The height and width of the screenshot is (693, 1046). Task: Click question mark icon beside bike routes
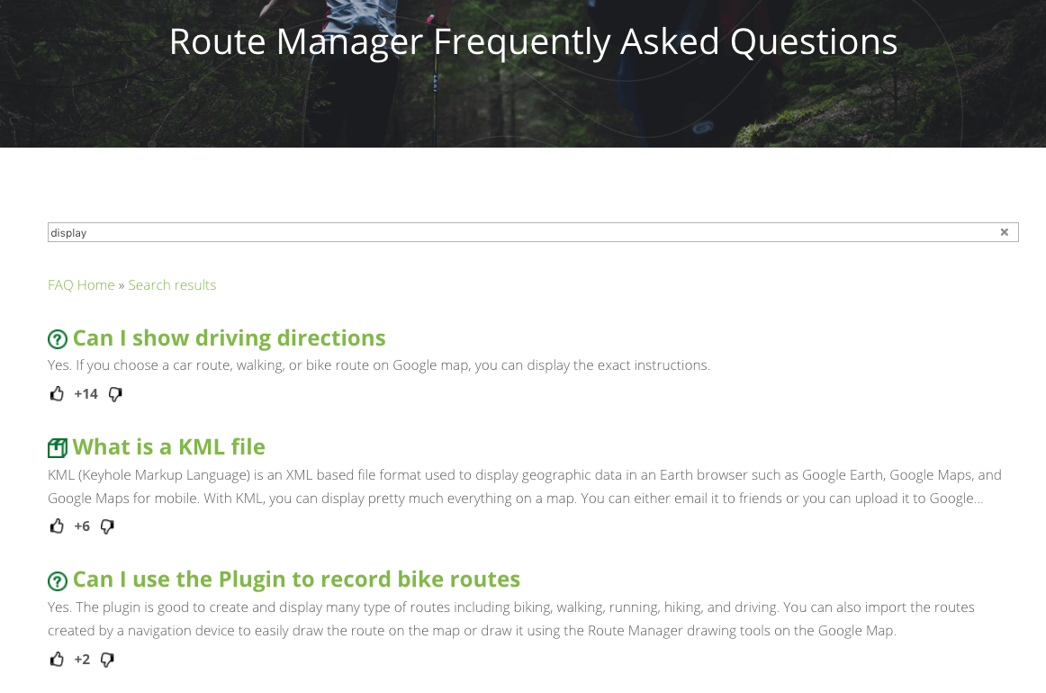pyautogui.click(x=58, y=580)
